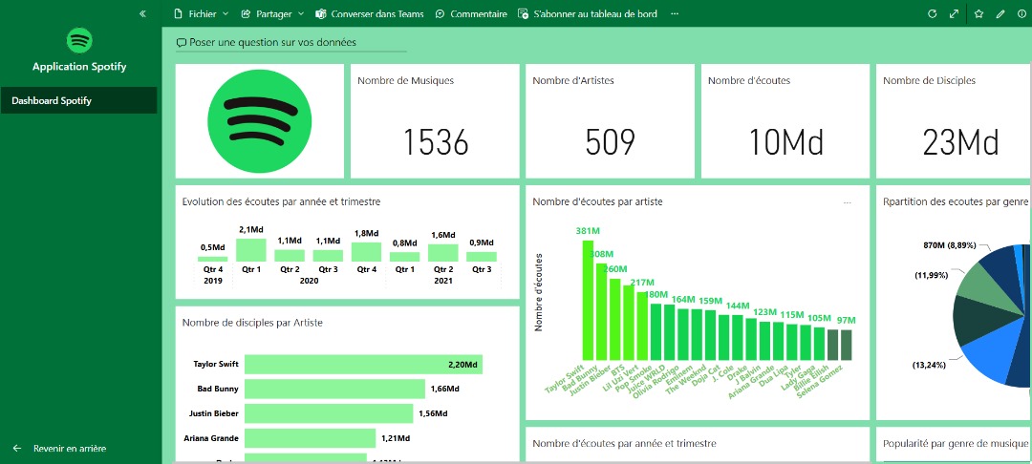Collapse the left navigation pane
This screenshot has height=464, width=1032.
142,14
